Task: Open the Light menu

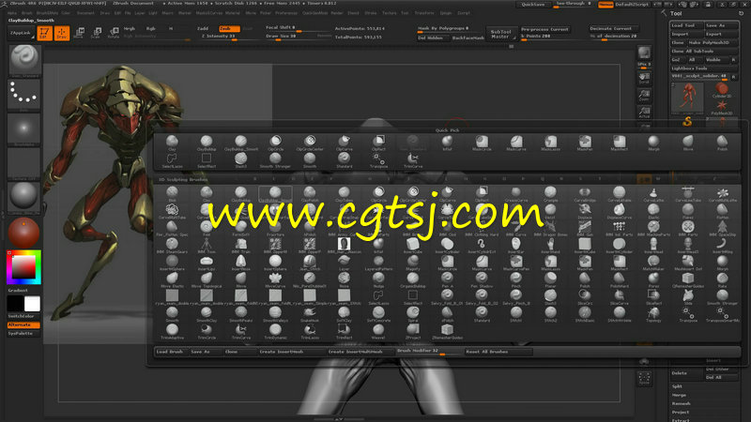Action: [x=153, y=13]
